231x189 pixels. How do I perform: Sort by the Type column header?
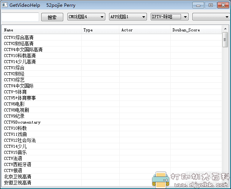pos(100,30)
